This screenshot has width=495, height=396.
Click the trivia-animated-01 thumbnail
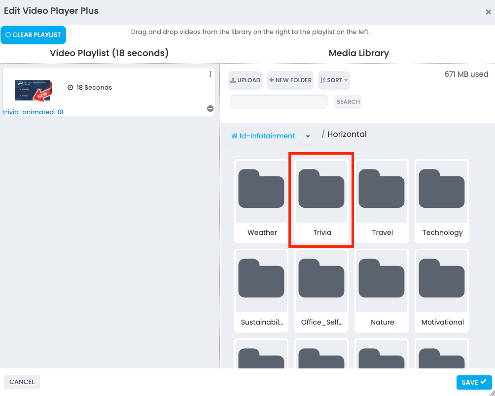[x=34, y=90]
